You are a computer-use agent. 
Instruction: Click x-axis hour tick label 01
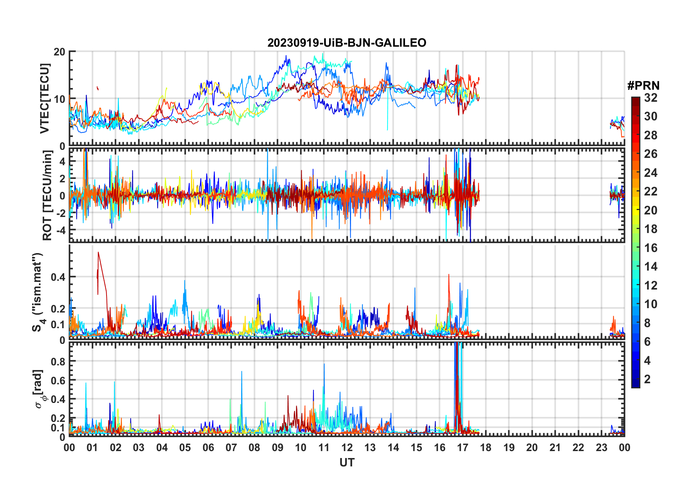pyautogui.click(x=92, y=447)
